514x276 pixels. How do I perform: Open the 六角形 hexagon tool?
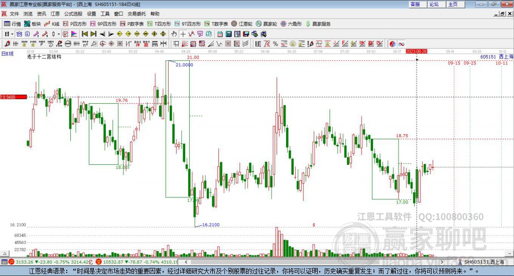click(x=291, y=24)
